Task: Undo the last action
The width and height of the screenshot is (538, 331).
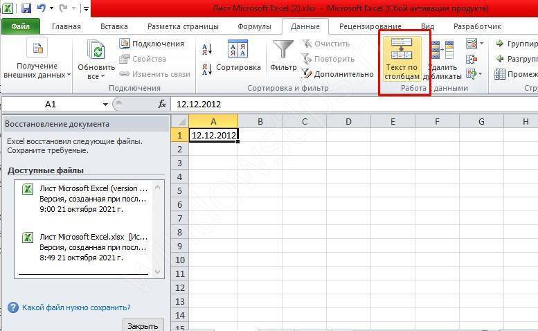Action: tap(41, 8)
